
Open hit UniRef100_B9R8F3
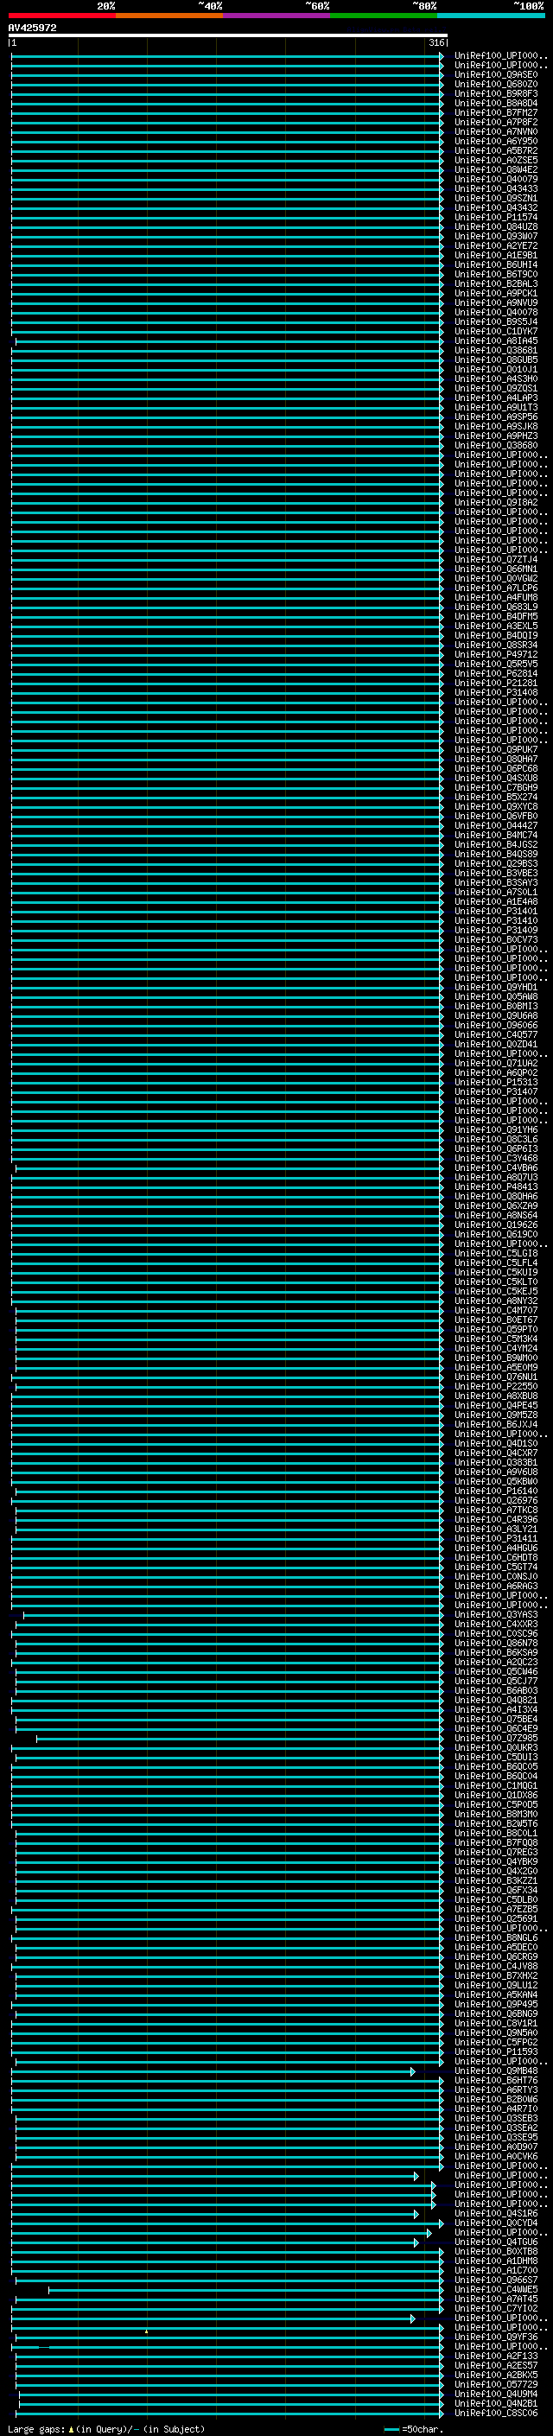[x=495, y=93]
